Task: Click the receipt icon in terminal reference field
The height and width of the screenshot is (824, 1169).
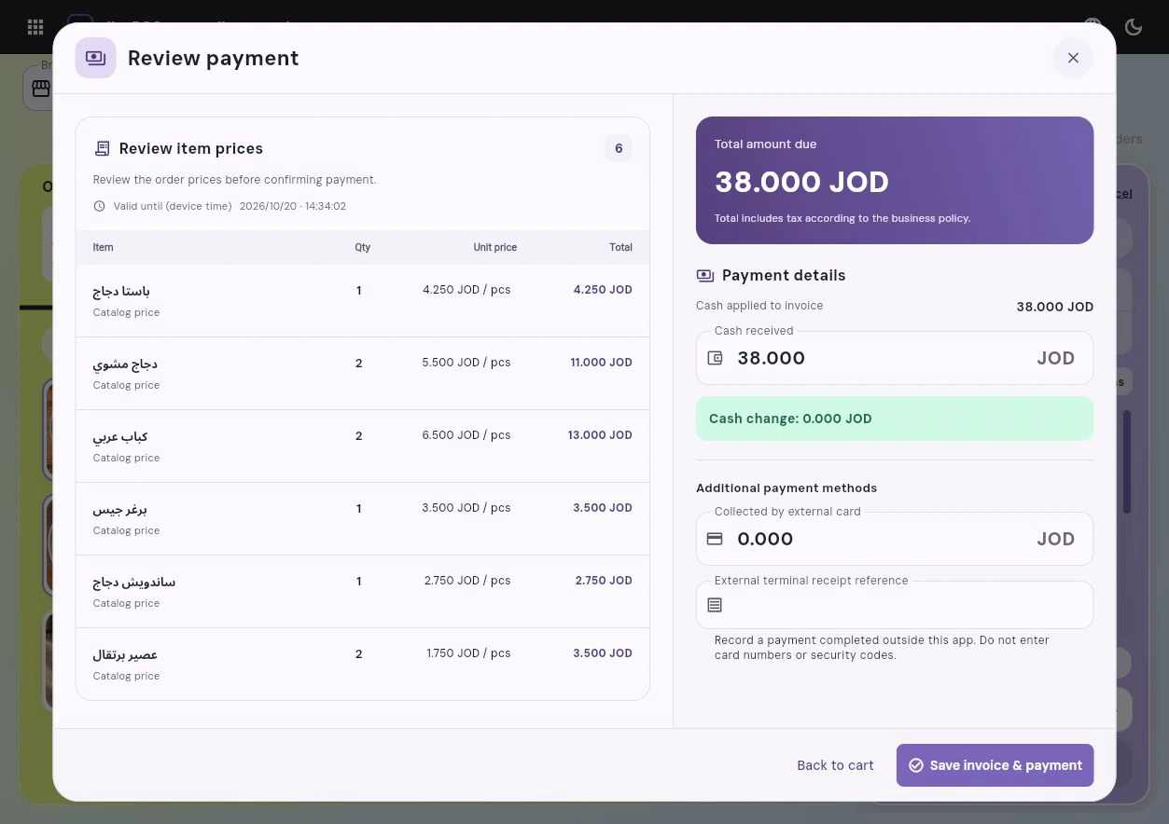Action: 715,605
